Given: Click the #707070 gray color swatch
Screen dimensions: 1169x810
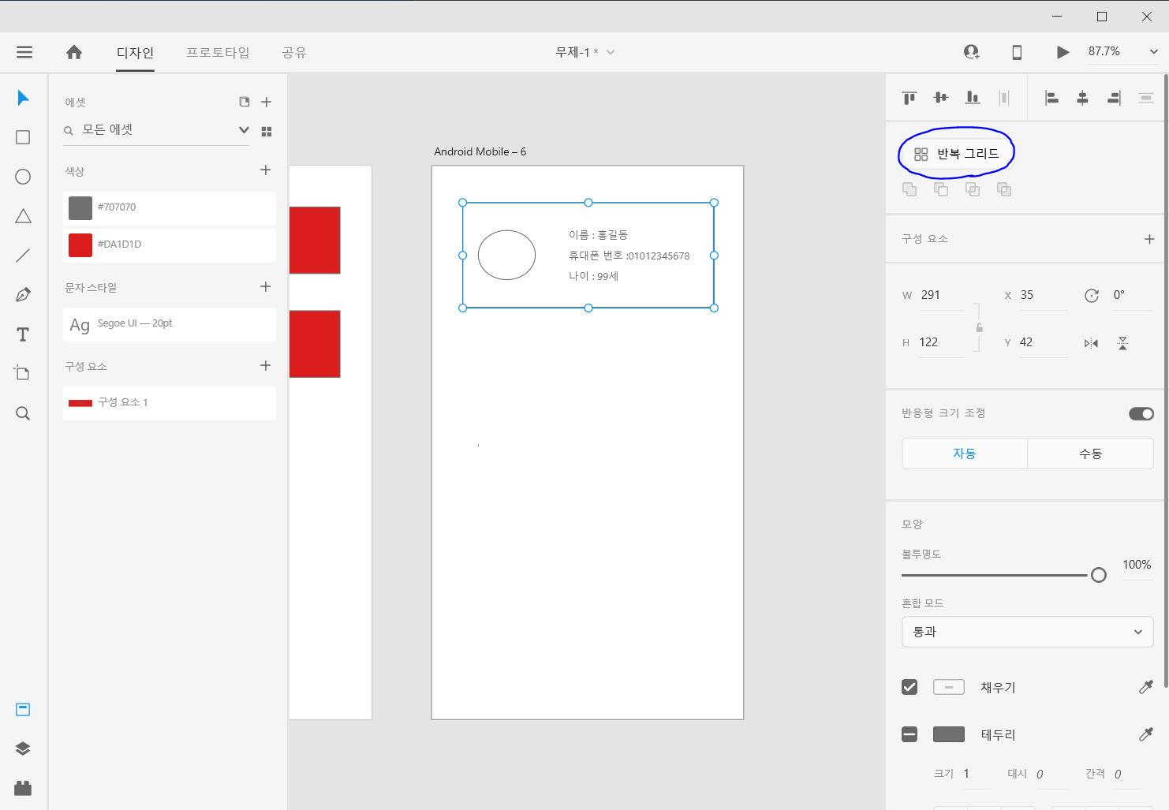Looking at the screenshot, I should click(x=80, y=208).
